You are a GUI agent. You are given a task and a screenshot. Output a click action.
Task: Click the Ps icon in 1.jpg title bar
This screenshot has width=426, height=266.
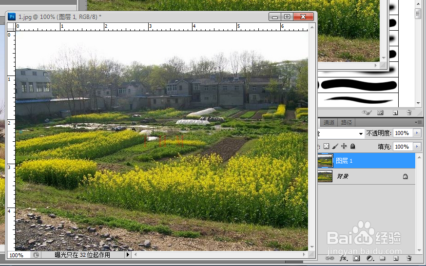[12, 17]
